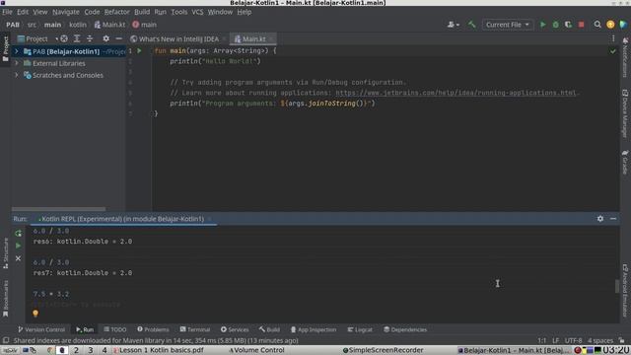Open the Project side tool window tab

(6, 48)
